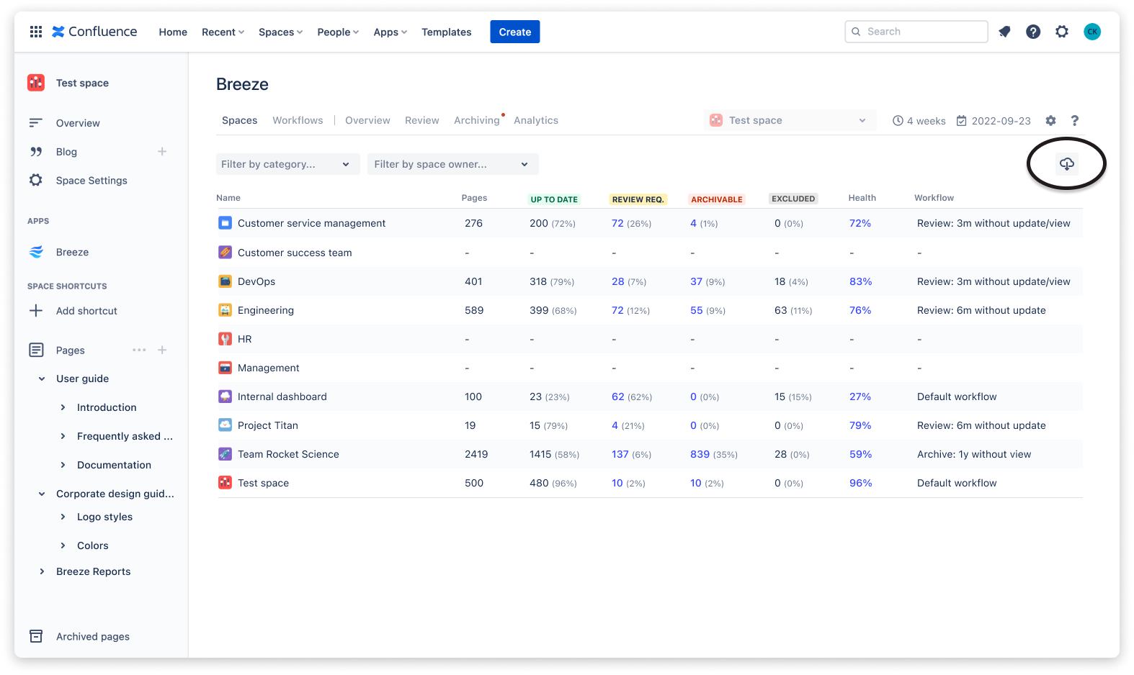The image size is (1134, 675).
Task: Click the Search input field
Action: 916,32
